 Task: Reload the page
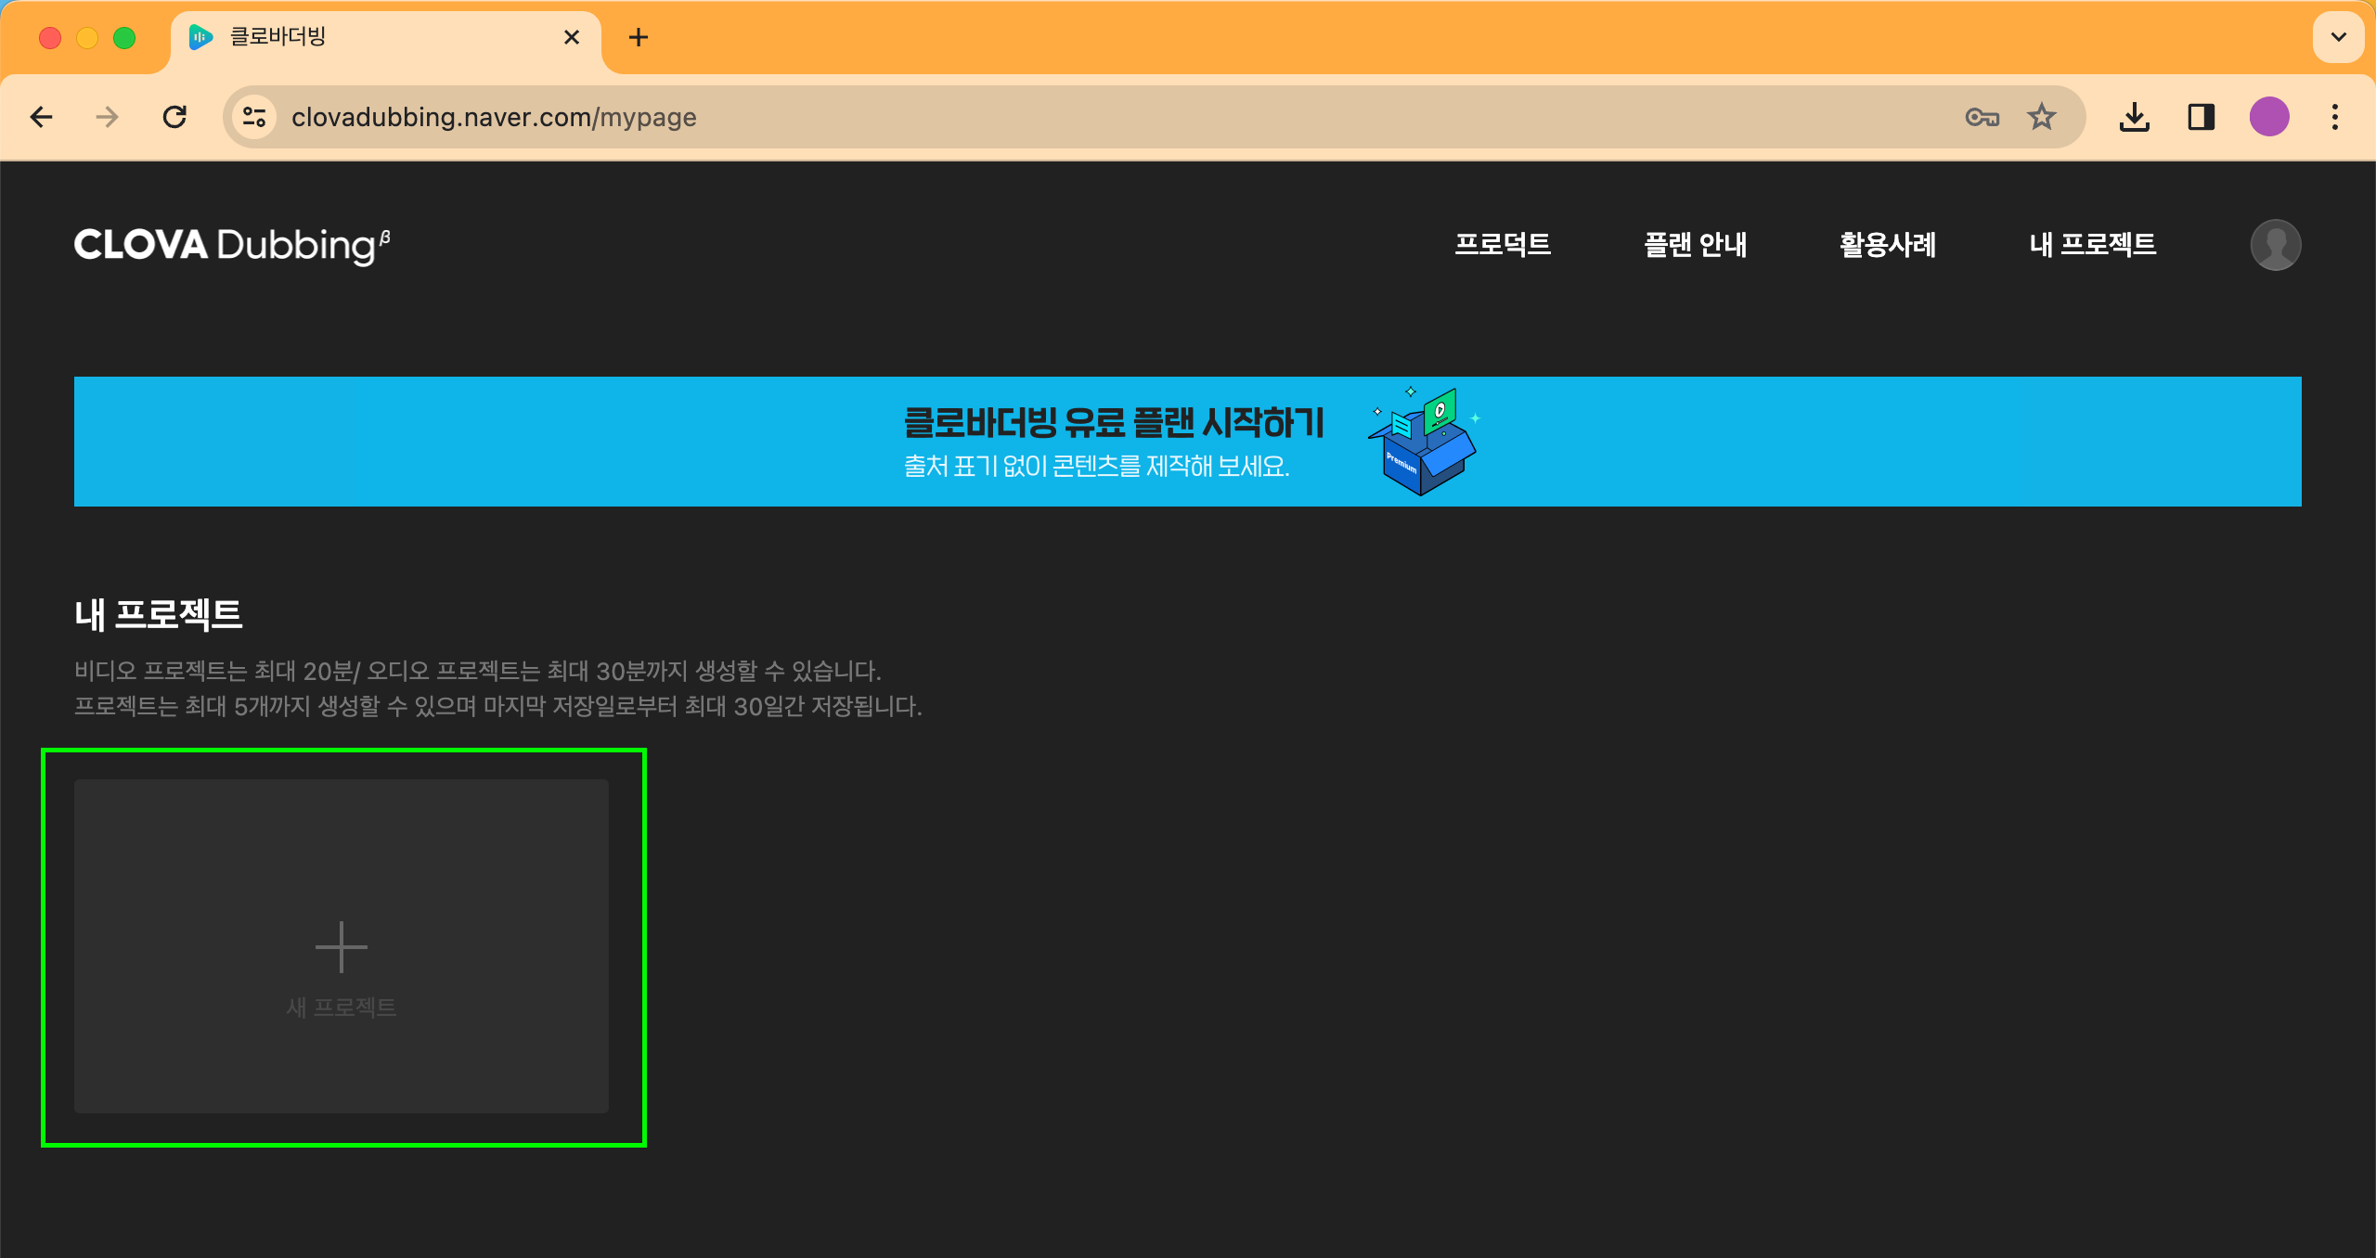point(174,117)
